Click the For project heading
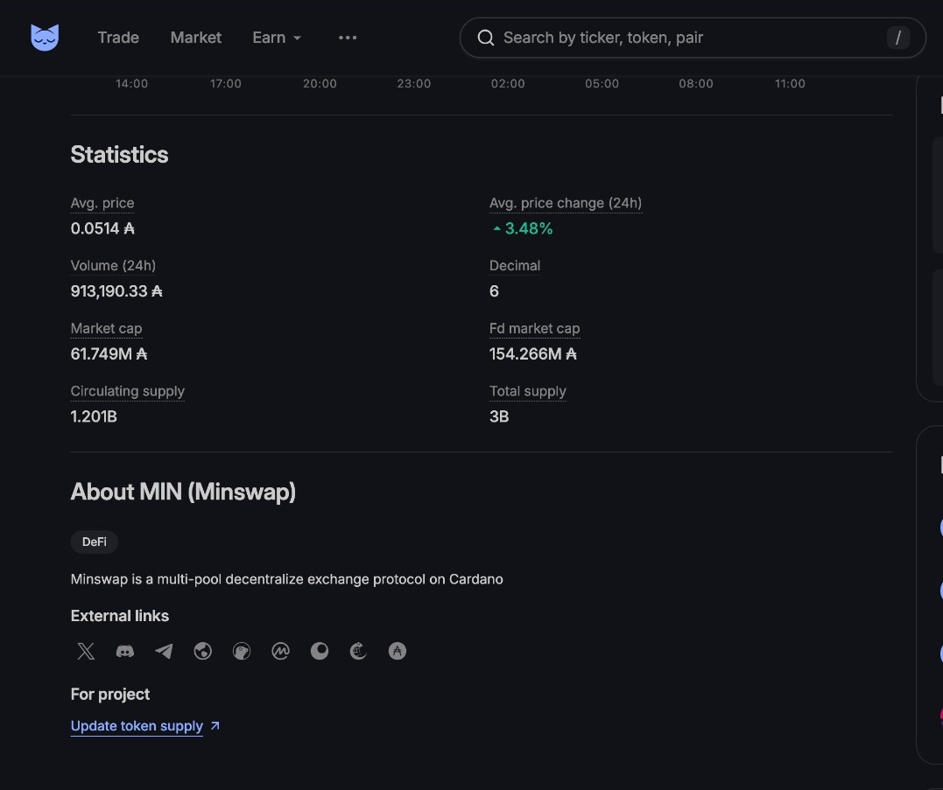 click(110, 694)
